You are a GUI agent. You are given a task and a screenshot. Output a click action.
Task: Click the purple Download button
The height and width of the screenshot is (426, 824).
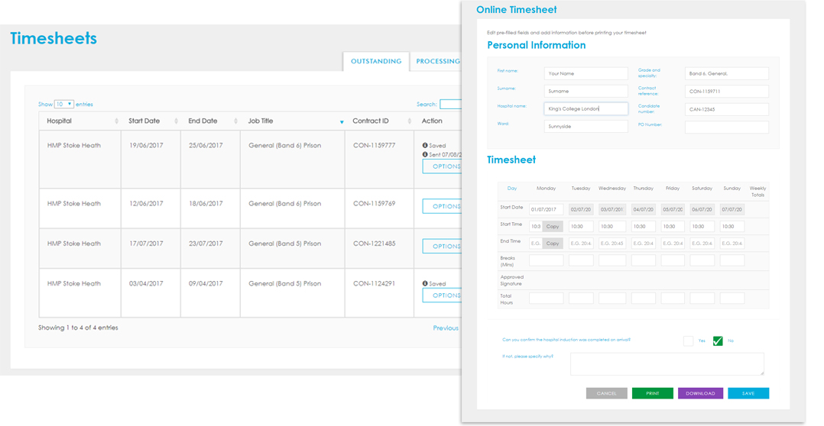699,393
